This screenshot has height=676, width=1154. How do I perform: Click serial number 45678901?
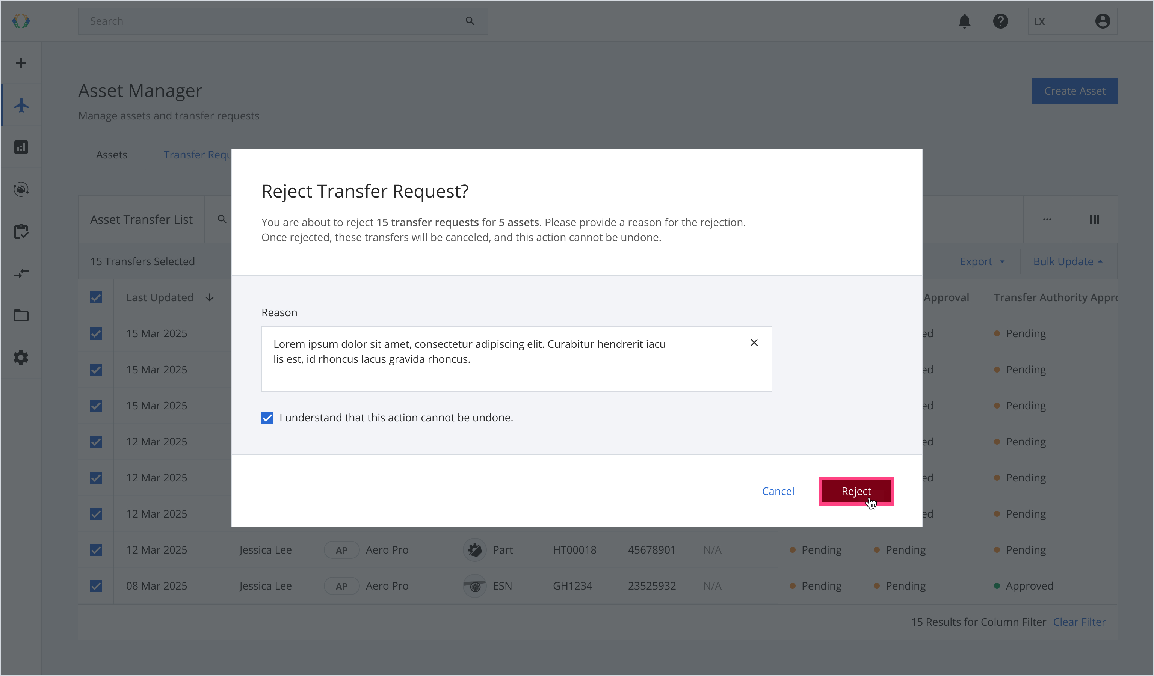point(652,550)
